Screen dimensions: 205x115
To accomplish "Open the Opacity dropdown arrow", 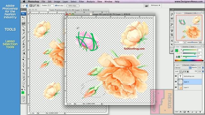I will [x=203, y=68].
